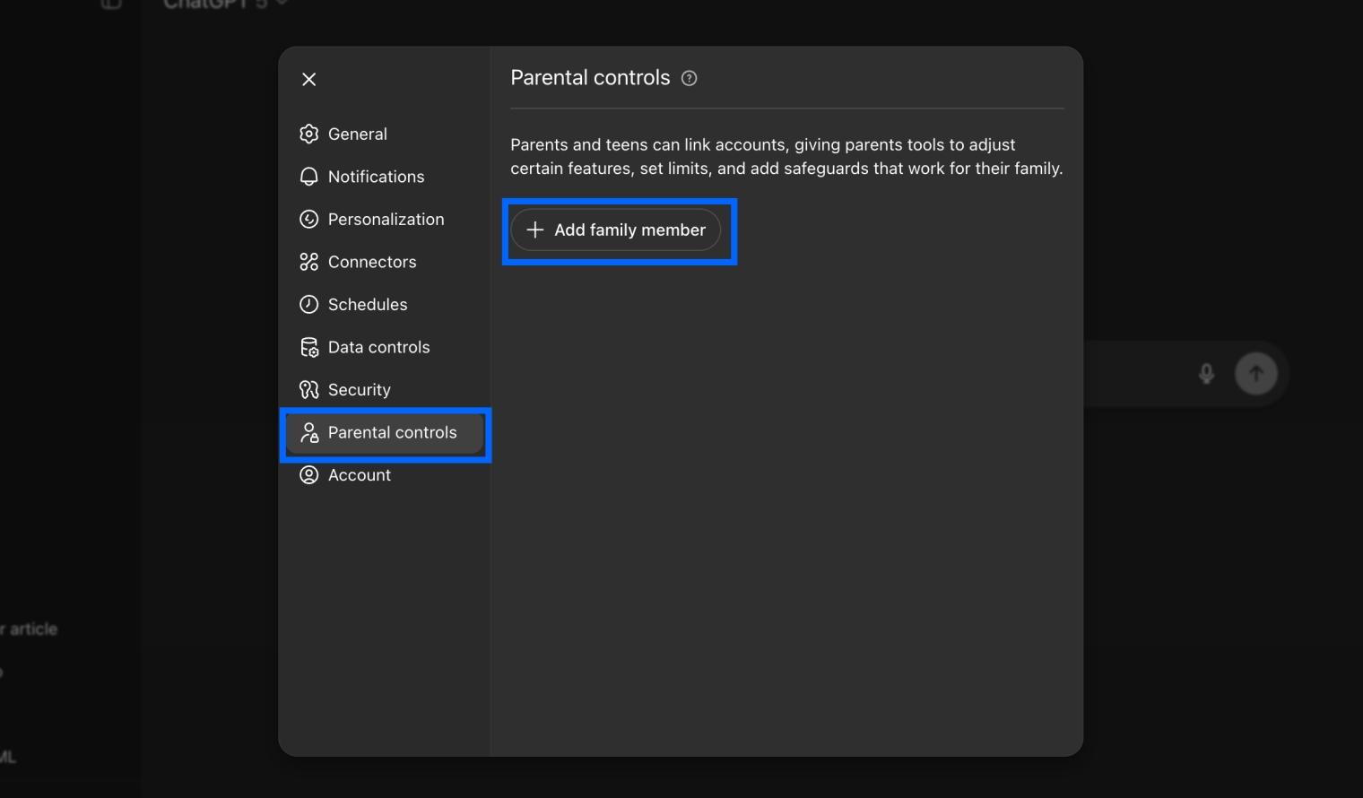Select the Security shield icon
The width and height of the screenshot is (1363, 798).
[x=308, y=389]
